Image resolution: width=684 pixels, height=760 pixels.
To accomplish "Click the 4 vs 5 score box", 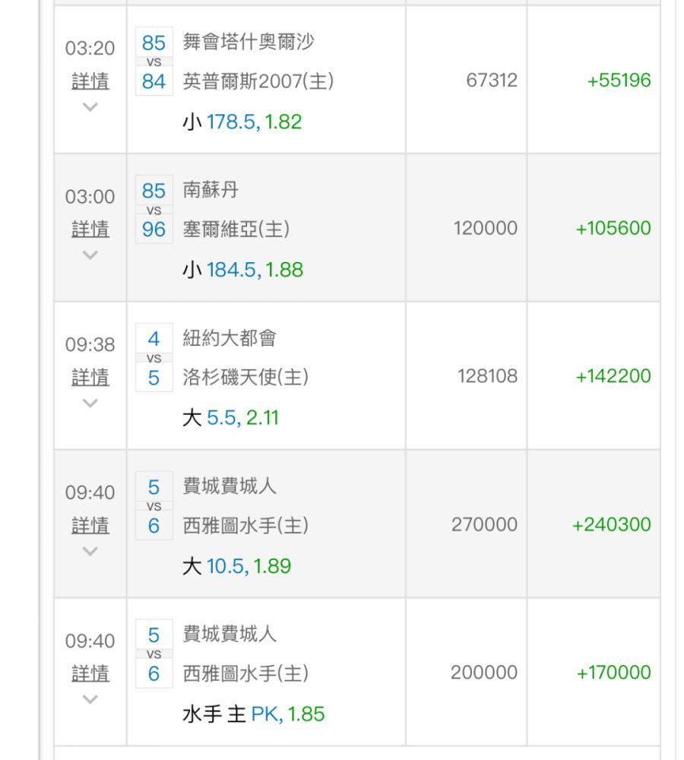I will tap(154, 358).
